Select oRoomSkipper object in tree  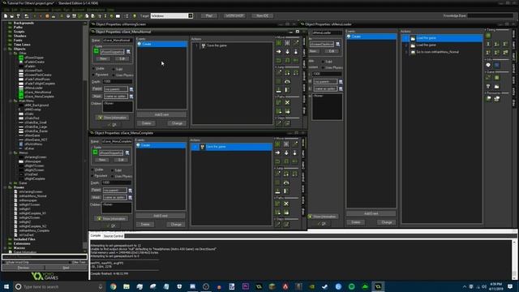point(34,58)
